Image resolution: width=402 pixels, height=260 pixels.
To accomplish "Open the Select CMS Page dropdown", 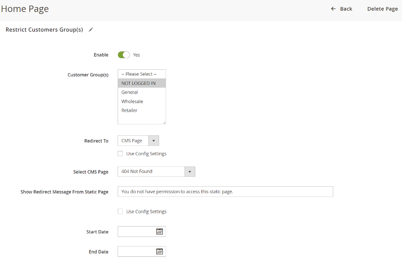I will (156, 171).
